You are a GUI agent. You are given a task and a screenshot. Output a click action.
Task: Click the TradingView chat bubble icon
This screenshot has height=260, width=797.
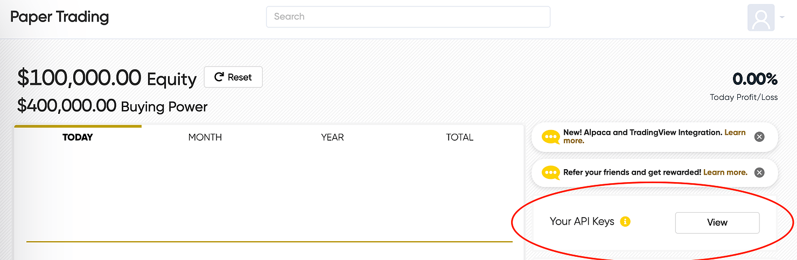click(551, 137)
